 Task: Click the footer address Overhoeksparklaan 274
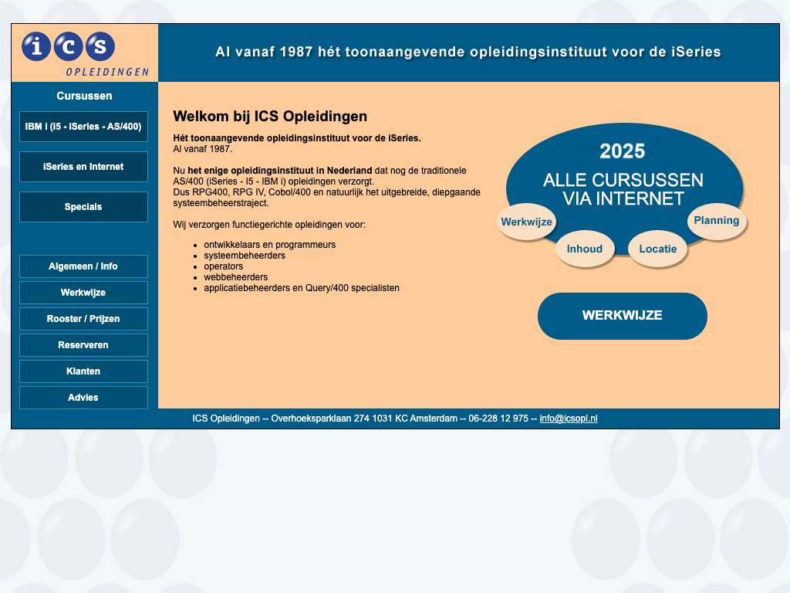click(x=320, y=418)
